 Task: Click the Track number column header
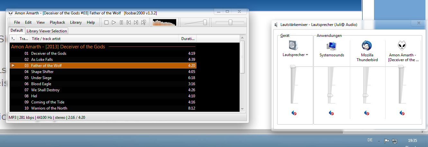pos(24,39)
